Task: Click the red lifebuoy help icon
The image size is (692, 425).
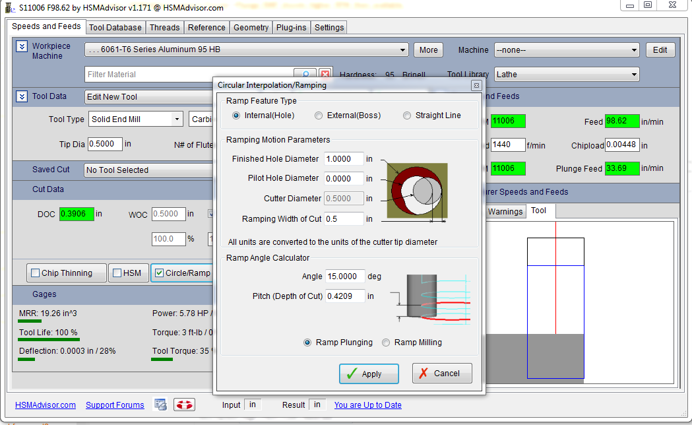Action: [x=183, y=405]
